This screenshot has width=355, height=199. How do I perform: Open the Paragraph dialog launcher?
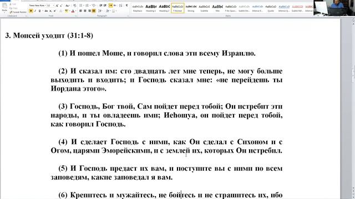128,15
